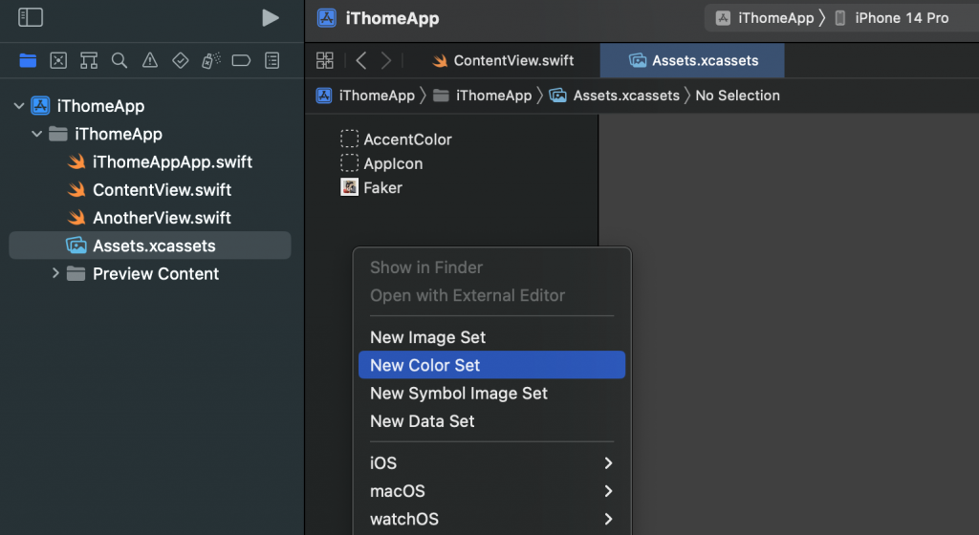The image size is (979, 535).
Task: Open AnotherView.swift in the file navigator
Action: pos(162,218)
